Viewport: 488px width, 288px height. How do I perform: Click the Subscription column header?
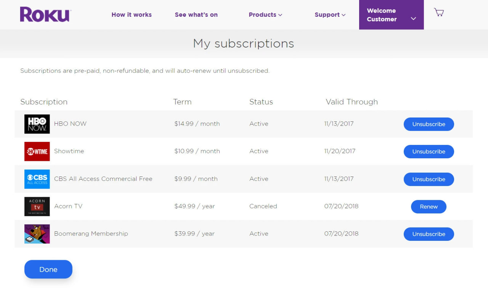(x=44, y=102)
